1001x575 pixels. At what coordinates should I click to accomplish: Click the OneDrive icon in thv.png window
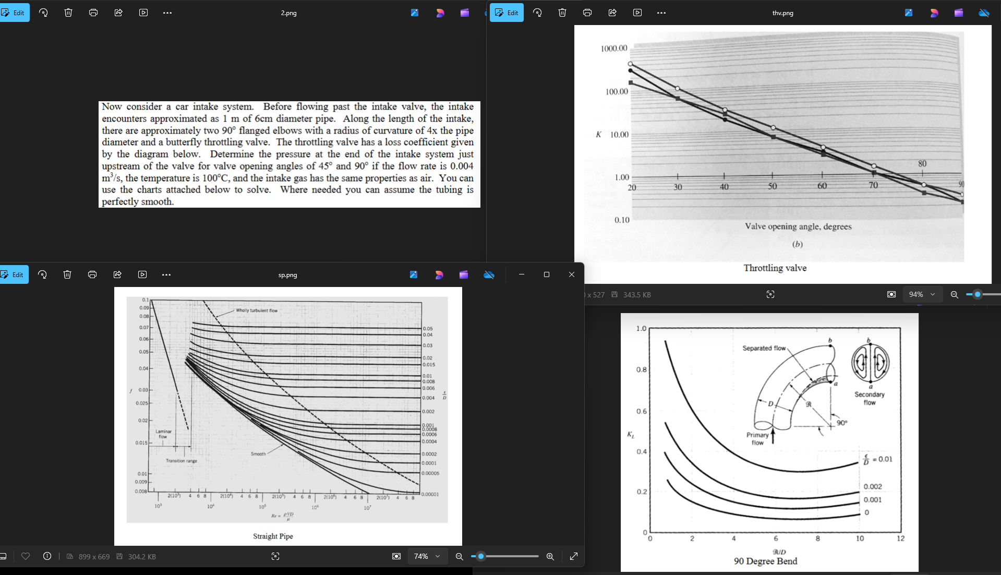[x=984, y=13]
